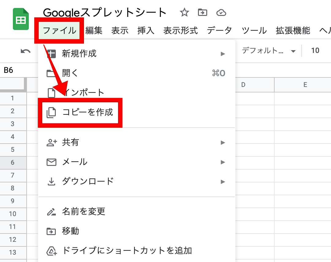Open the ツール menu

point(254,31)
